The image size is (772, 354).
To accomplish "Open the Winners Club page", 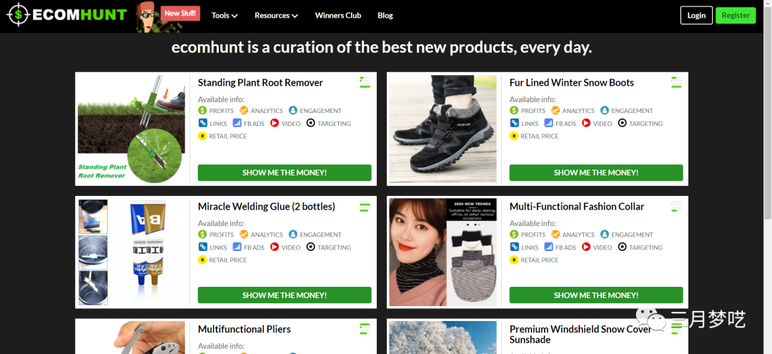I will pos(338,15).
